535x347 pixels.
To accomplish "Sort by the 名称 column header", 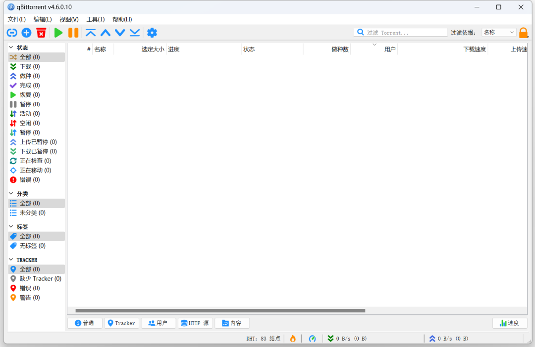I will tap(103, 49).
